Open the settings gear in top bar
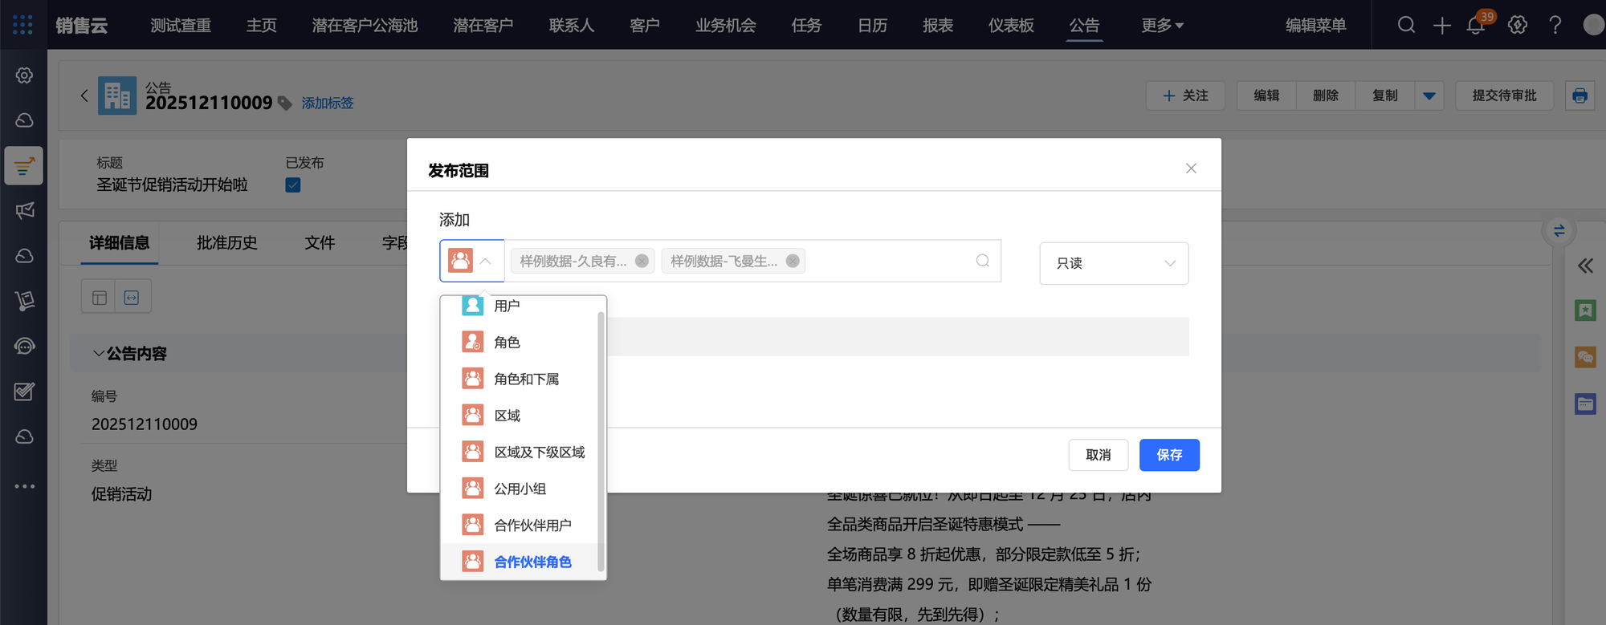Image resolution: width=1606 pixels, height=625 pixels. click(1517, 26)
